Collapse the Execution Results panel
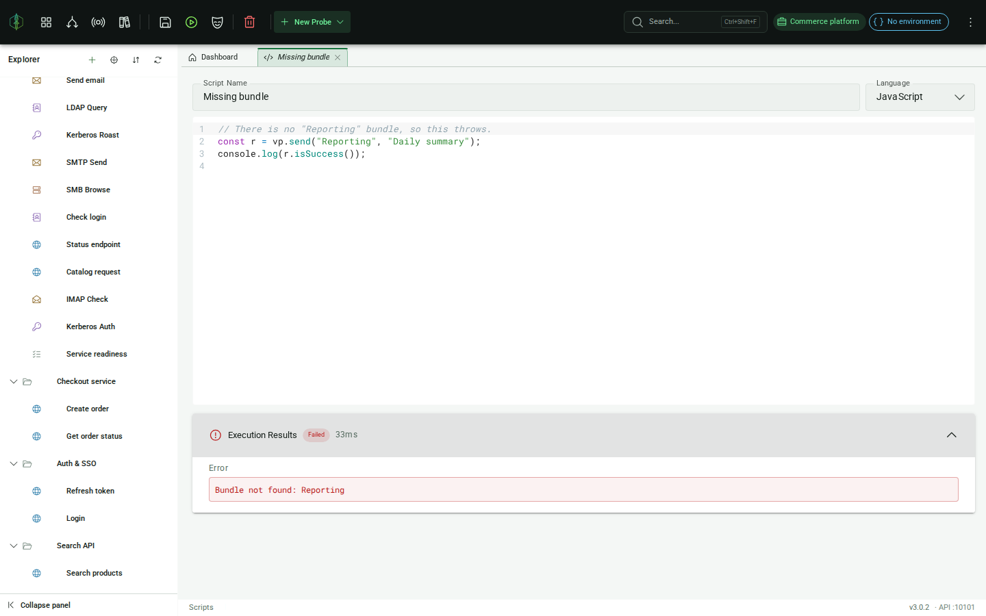Image resolution: width=986 pixels, height=616 pixels. click(951, 435)
